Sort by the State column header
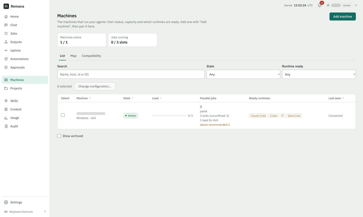The width and height of the screenshot is (363, 217). pos(128,98)
